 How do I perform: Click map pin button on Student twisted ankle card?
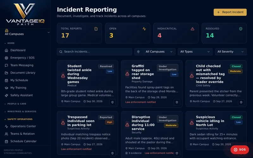point(113,102)
